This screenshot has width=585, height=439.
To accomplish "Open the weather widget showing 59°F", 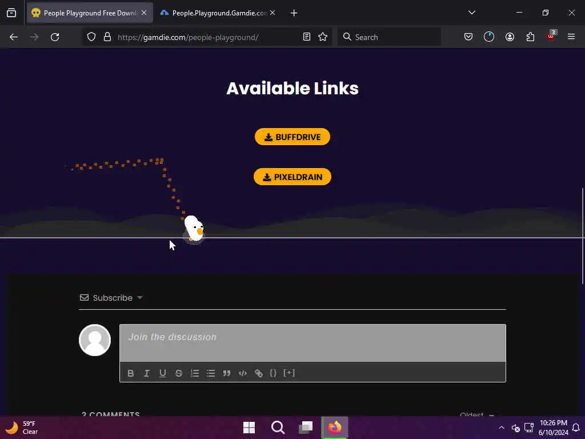I will (22, 428).
